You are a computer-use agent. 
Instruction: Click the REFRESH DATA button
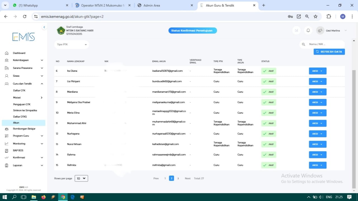pos(329,52)
